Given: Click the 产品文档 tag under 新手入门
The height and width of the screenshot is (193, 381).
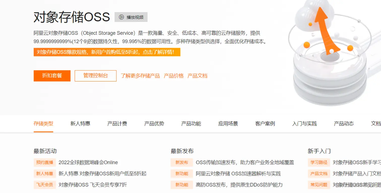Looking at the screenshot, I should [319, 174].
